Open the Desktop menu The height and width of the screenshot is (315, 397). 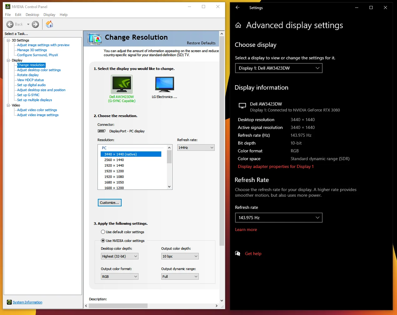tap(32, 15)
